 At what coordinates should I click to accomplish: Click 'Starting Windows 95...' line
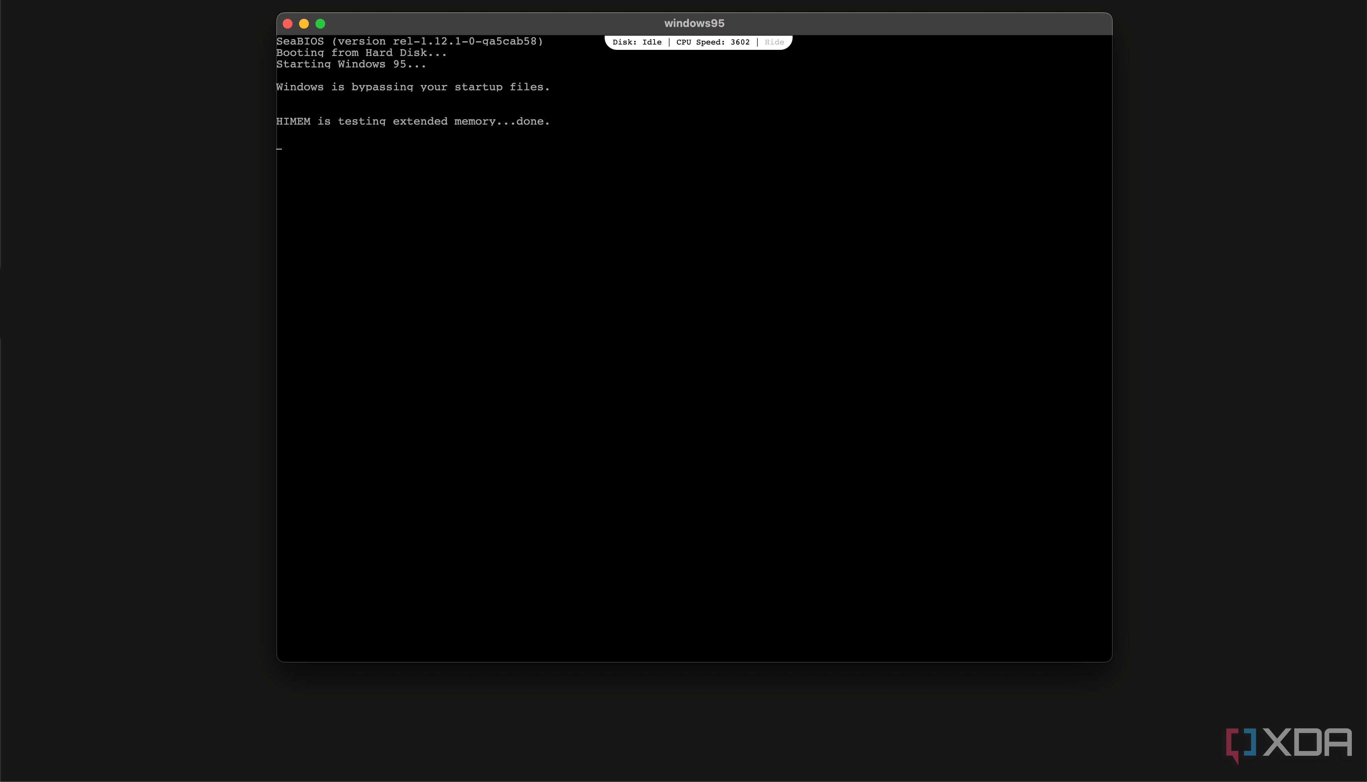351,64
